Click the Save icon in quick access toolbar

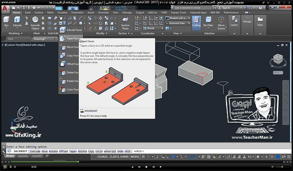coord(24,8)
